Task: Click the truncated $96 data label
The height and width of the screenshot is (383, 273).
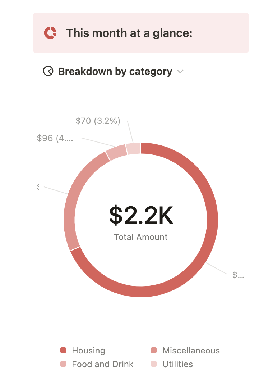Action: tap(55, 138)
